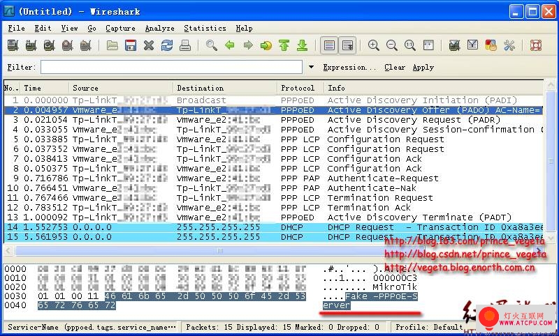Open the Edit menu
The image size is (559, 336).
43,28
